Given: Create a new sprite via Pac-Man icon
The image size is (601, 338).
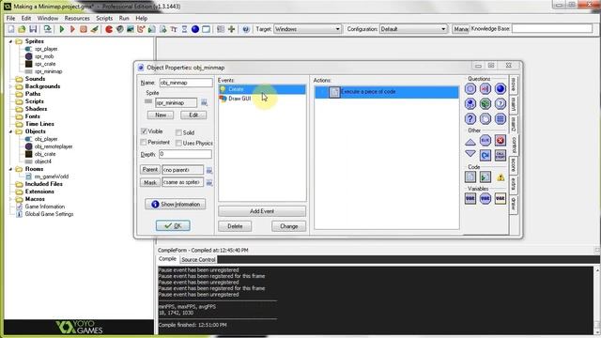Looking at the screenshot, I should pyautogui.click(x=109, y=29).
